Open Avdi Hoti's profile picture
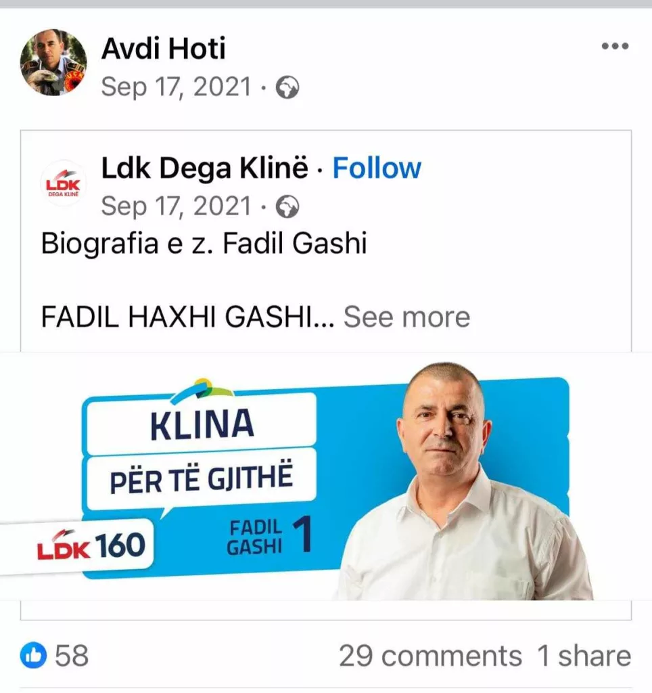Screen dimensions: 652x693 (x=53, y=62)
